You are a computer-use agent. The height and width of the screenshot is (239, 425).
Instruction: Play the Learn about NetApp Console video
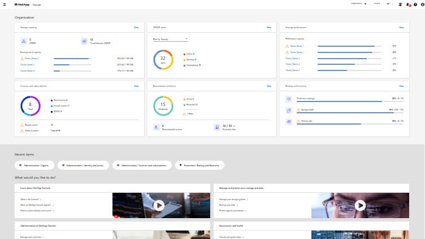[159, 205]
